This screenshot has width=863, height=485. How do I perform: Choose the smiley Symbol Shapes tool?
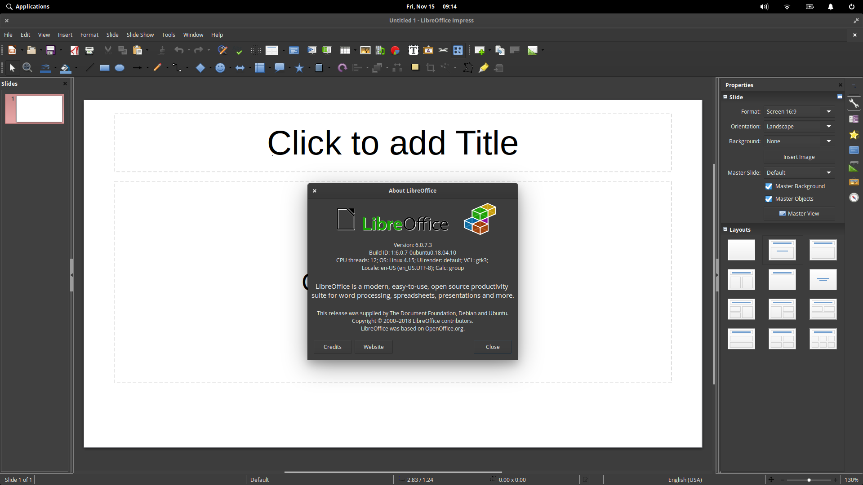pos(220,68)
